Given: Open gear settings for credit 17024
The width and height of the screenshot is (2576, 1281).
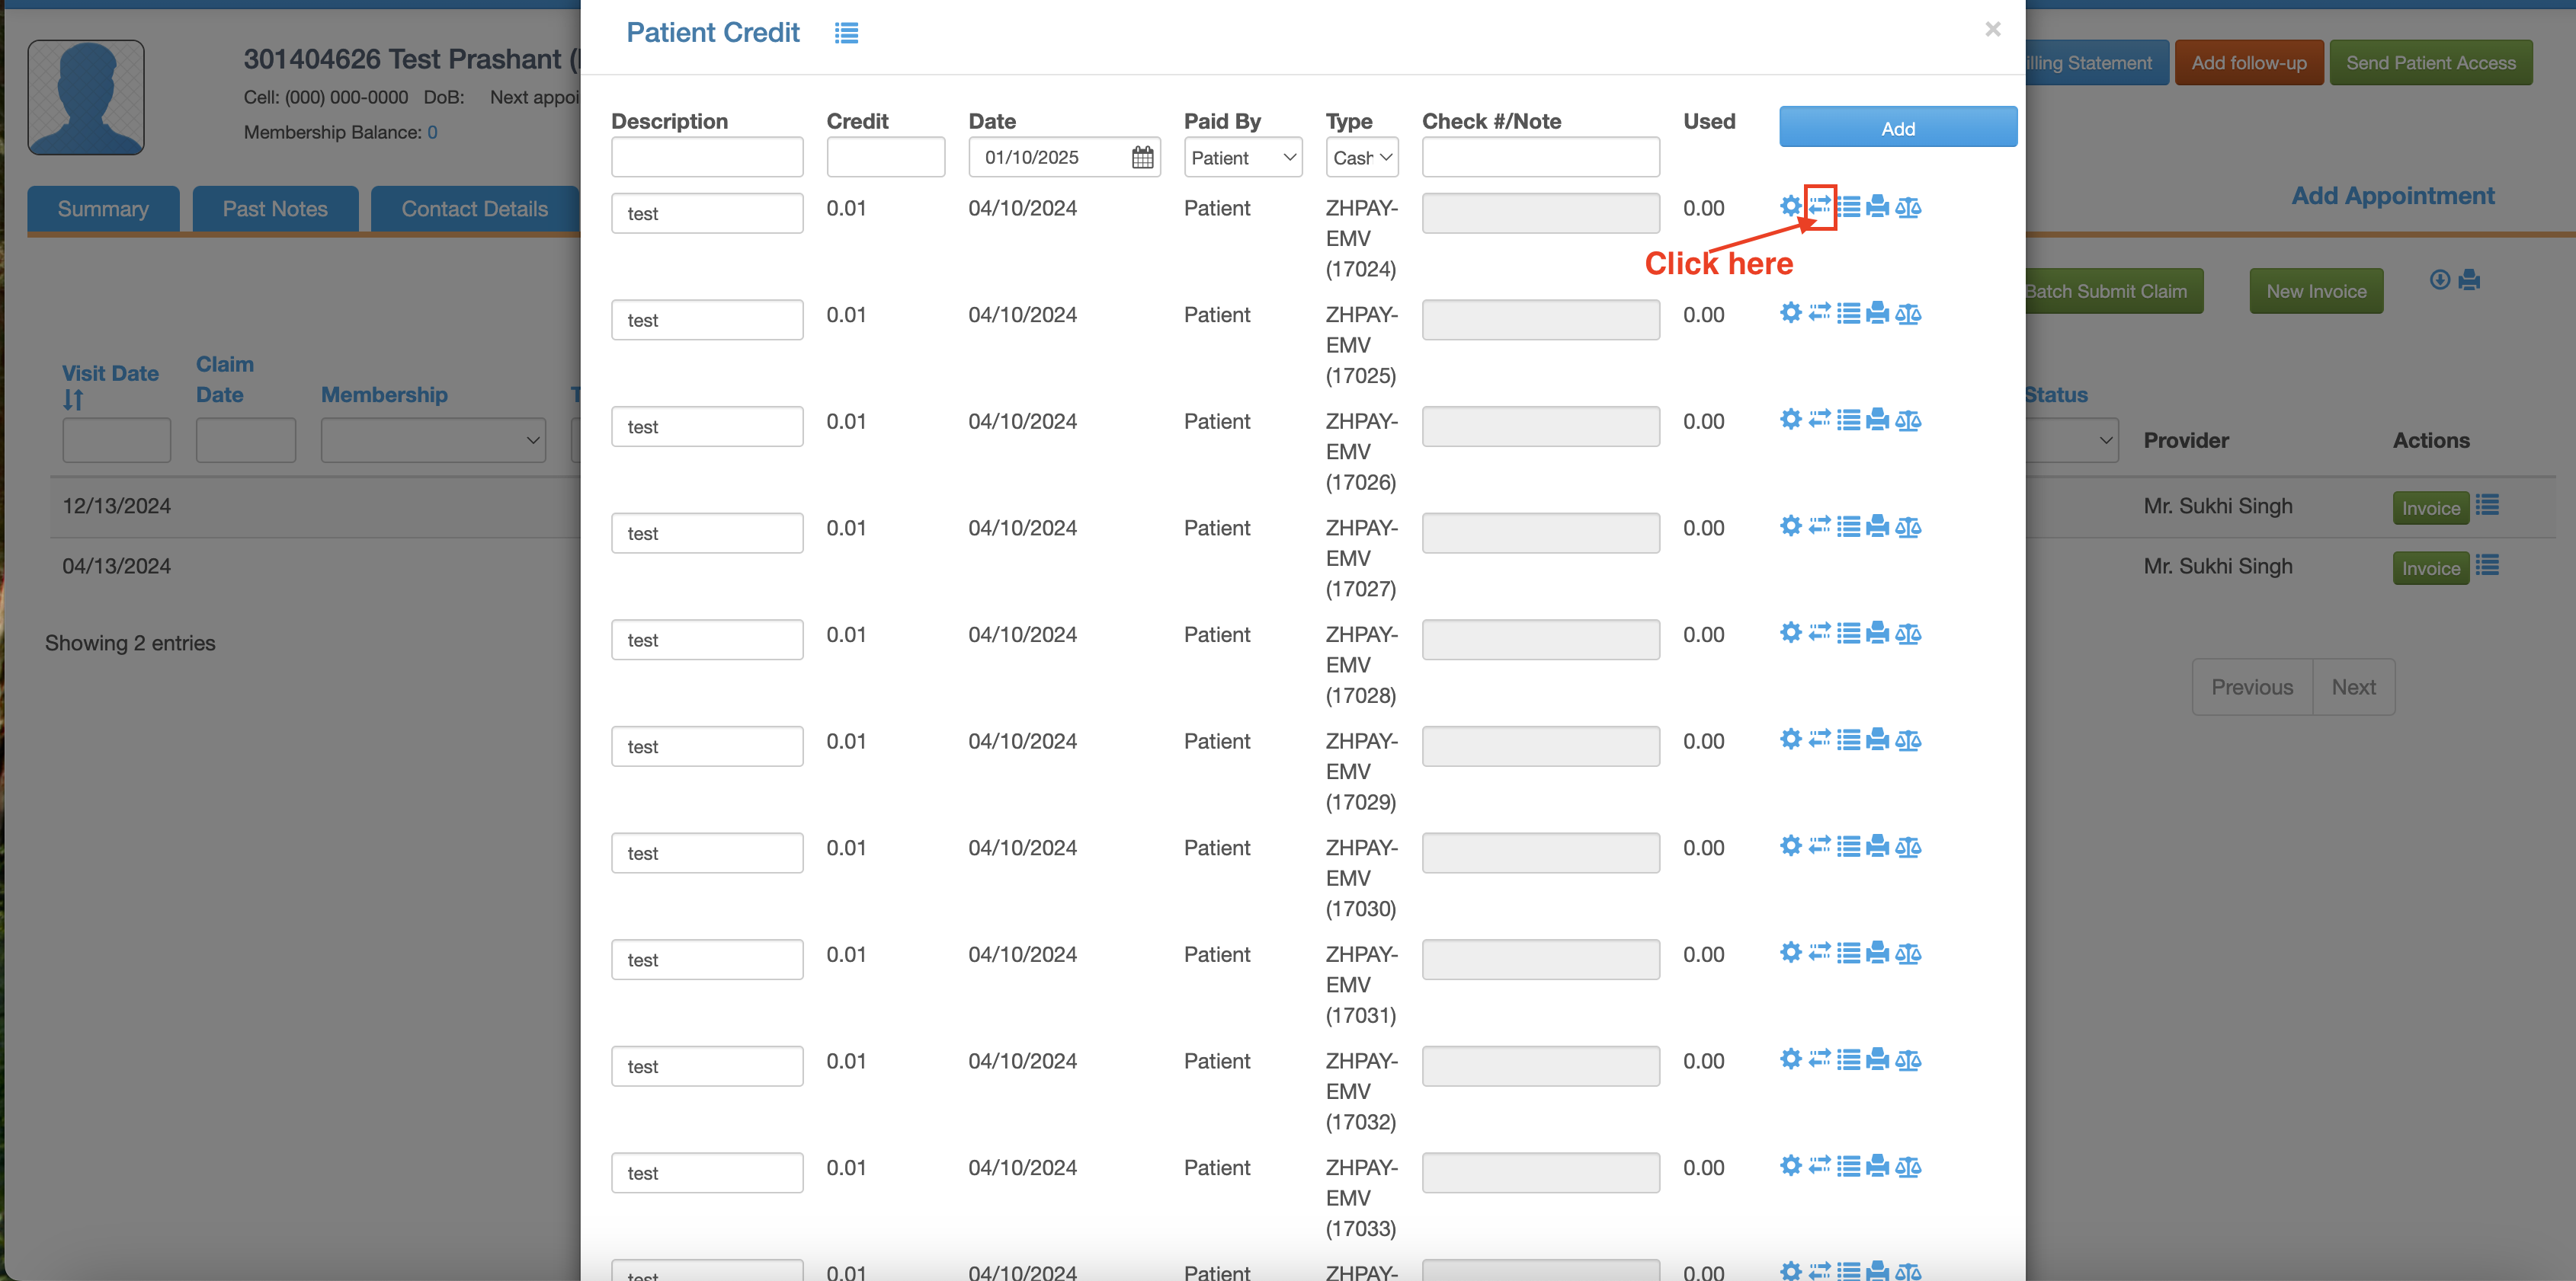Looking at the screenshot, I should pyautogui.click(x=1790, y=206).
